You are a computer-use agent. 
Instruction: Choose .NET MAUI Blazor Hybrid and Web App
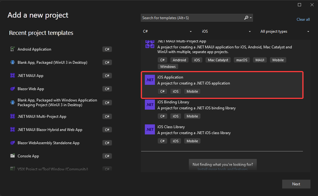click(61, 129)
